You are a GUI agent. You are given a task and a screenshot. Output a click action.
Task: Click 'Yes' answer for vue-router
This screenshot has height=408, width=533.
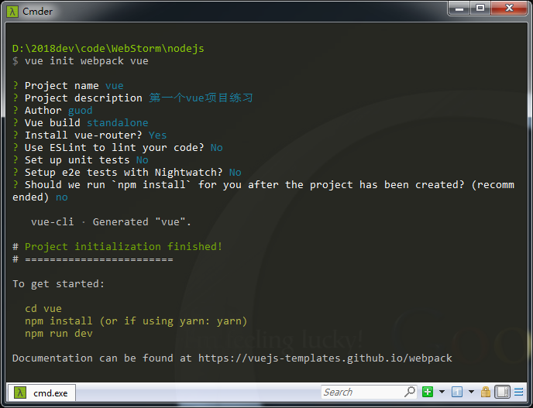[x=158, y=135]
